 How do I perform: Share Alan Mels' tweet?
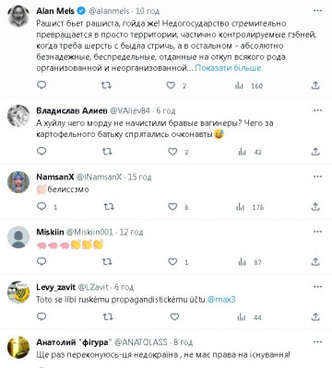(x=315, y=86)
